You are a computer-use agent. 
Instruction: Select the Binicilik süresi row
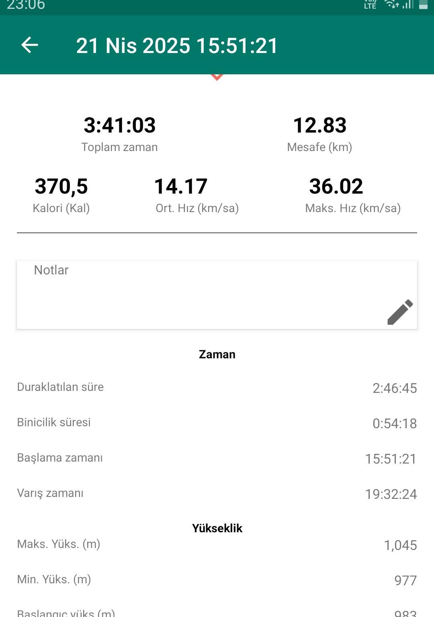tap(217, 423)
